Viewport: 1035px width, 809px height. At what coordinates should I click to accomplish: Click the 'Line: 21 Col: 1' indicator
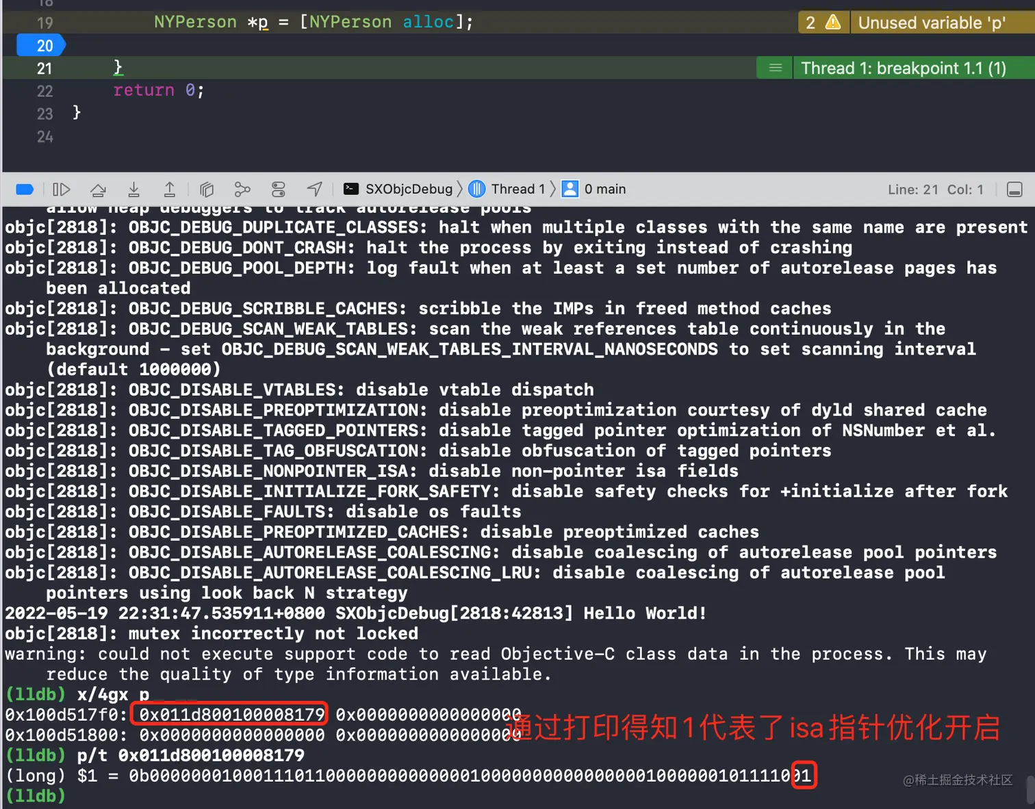coord(935,190)
